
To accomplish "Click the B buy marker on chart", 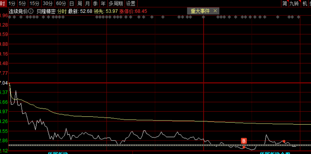I will 244,141.
